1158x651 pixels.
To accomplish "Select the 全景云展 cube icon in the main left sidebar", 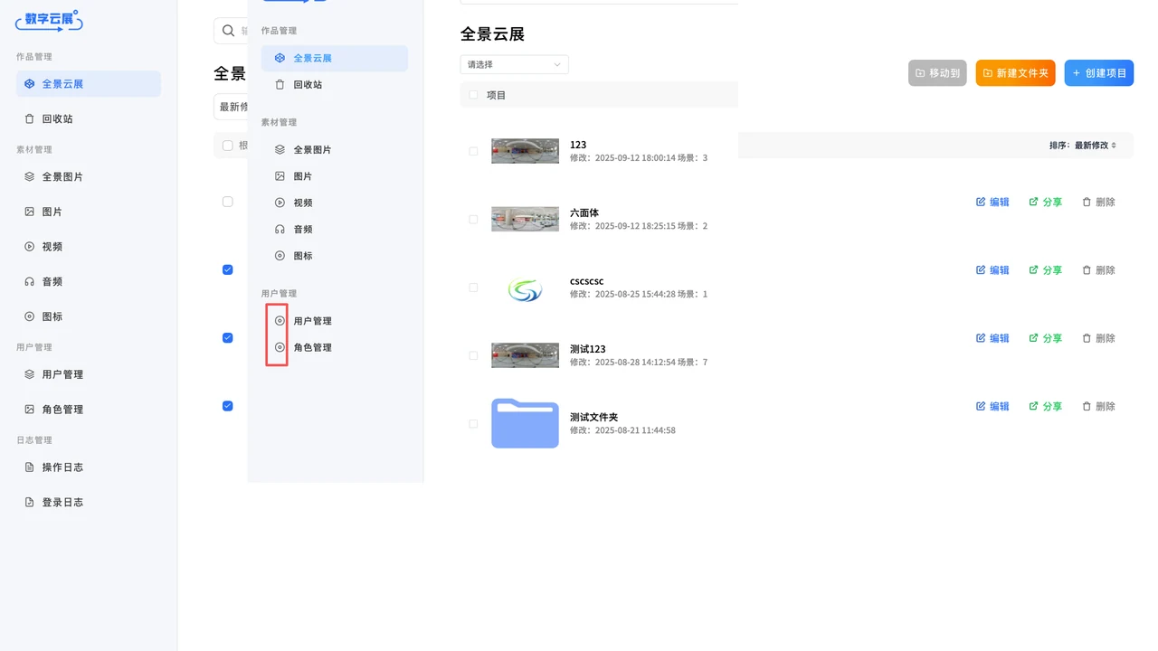I will click(29, 84).
